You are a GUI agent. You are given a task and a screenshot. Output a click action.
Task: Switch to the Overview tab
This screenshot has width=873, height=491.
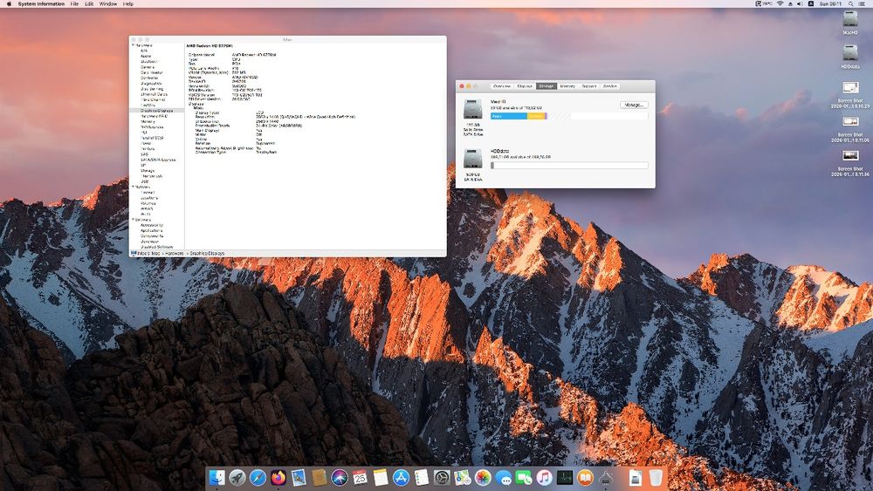(502, 86)
